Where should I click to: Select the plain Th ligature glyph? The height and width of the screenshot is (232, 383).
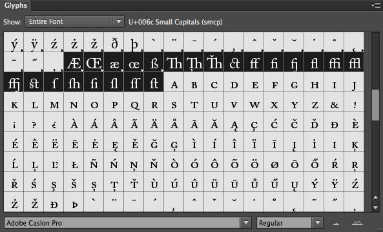tap(174, 62)
